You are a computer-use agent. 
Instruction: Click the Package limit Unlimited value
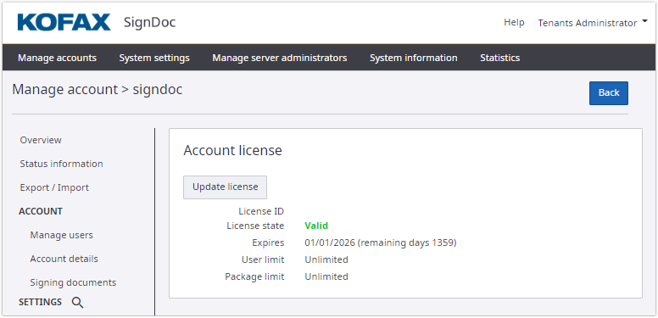click(326, 276)
